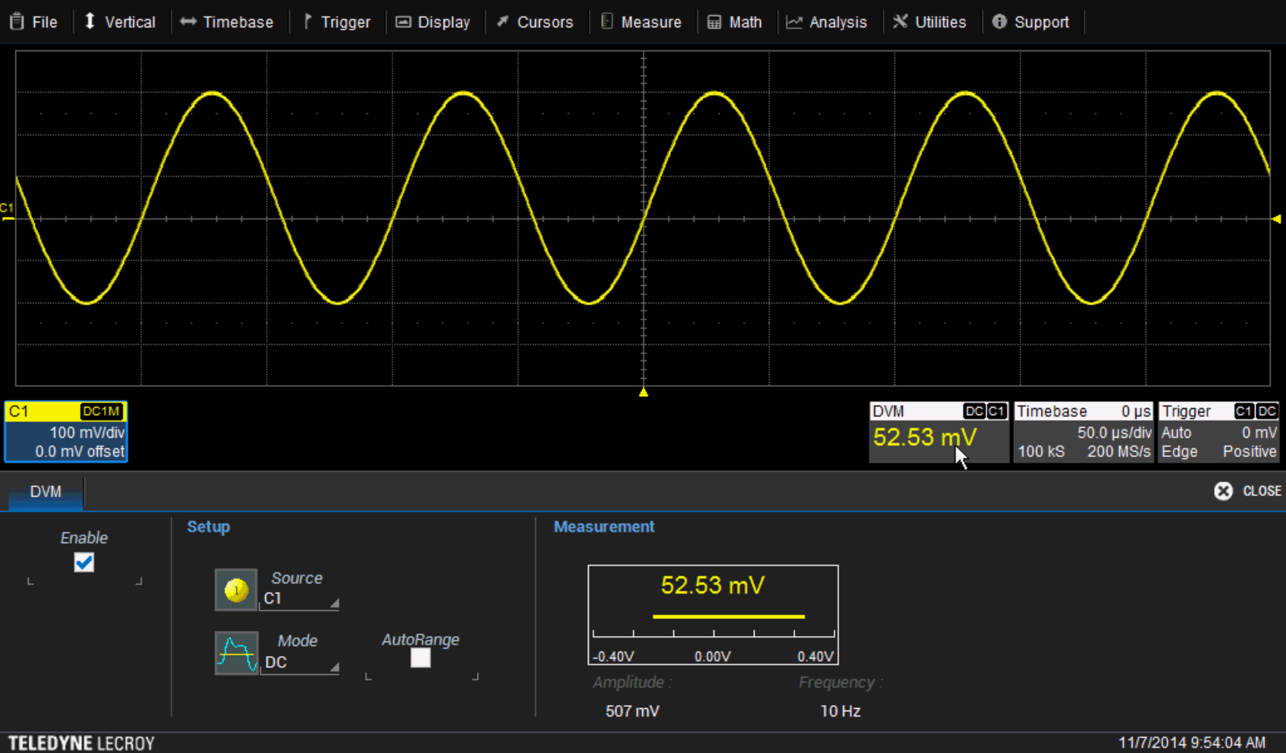
Task: Switch to the DVM tab
Action: click(x=44, y=492)
